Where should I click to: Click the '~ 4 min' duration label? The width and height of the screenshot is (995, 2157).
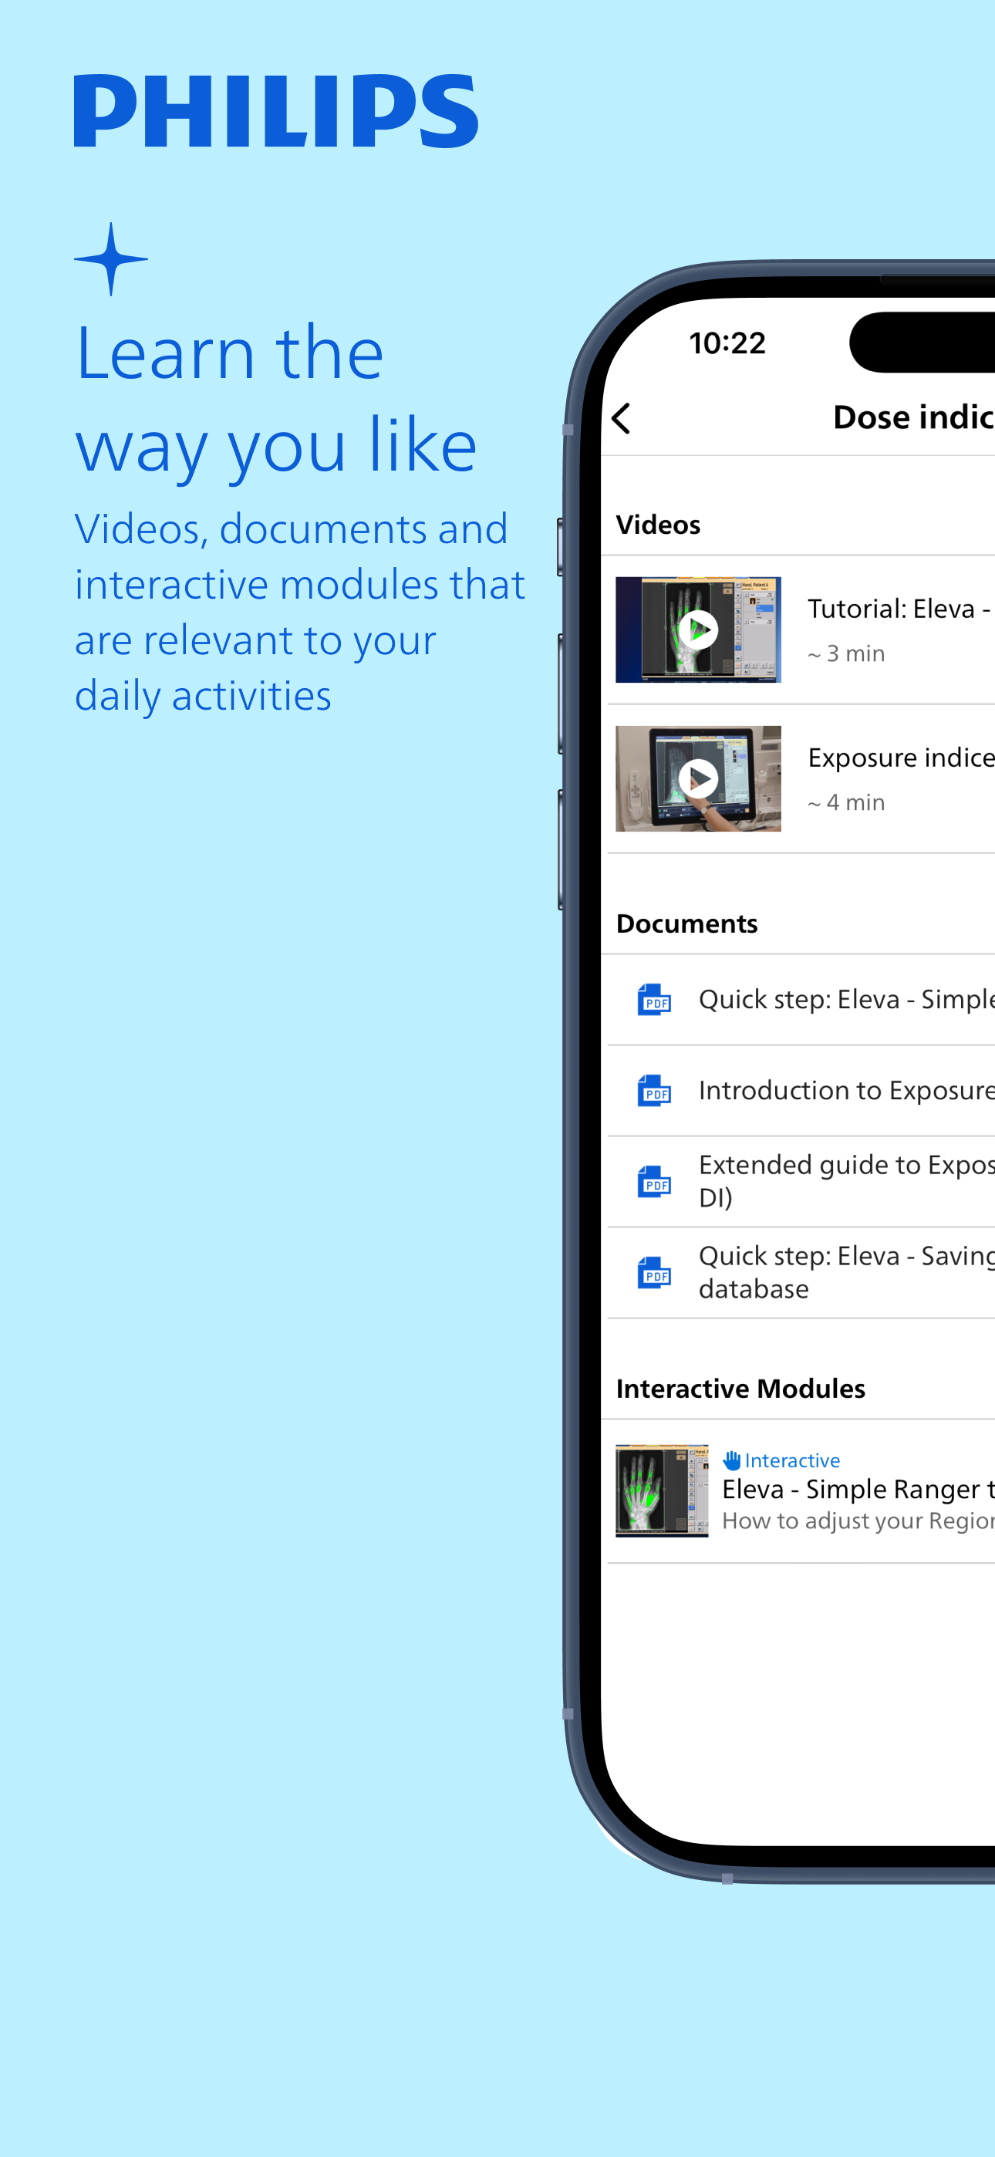tap(846, 803)
